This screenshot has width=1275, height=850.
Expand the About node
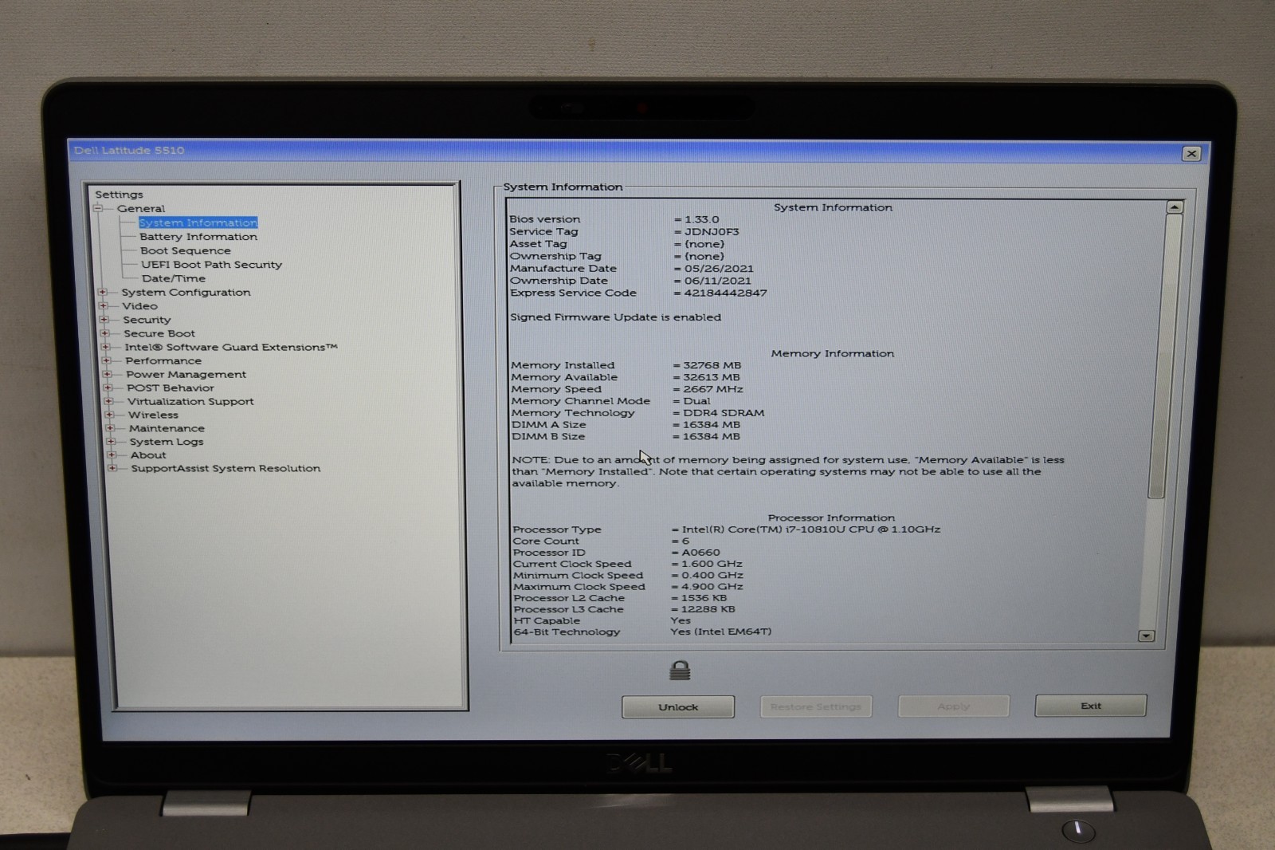pos(112,455)
